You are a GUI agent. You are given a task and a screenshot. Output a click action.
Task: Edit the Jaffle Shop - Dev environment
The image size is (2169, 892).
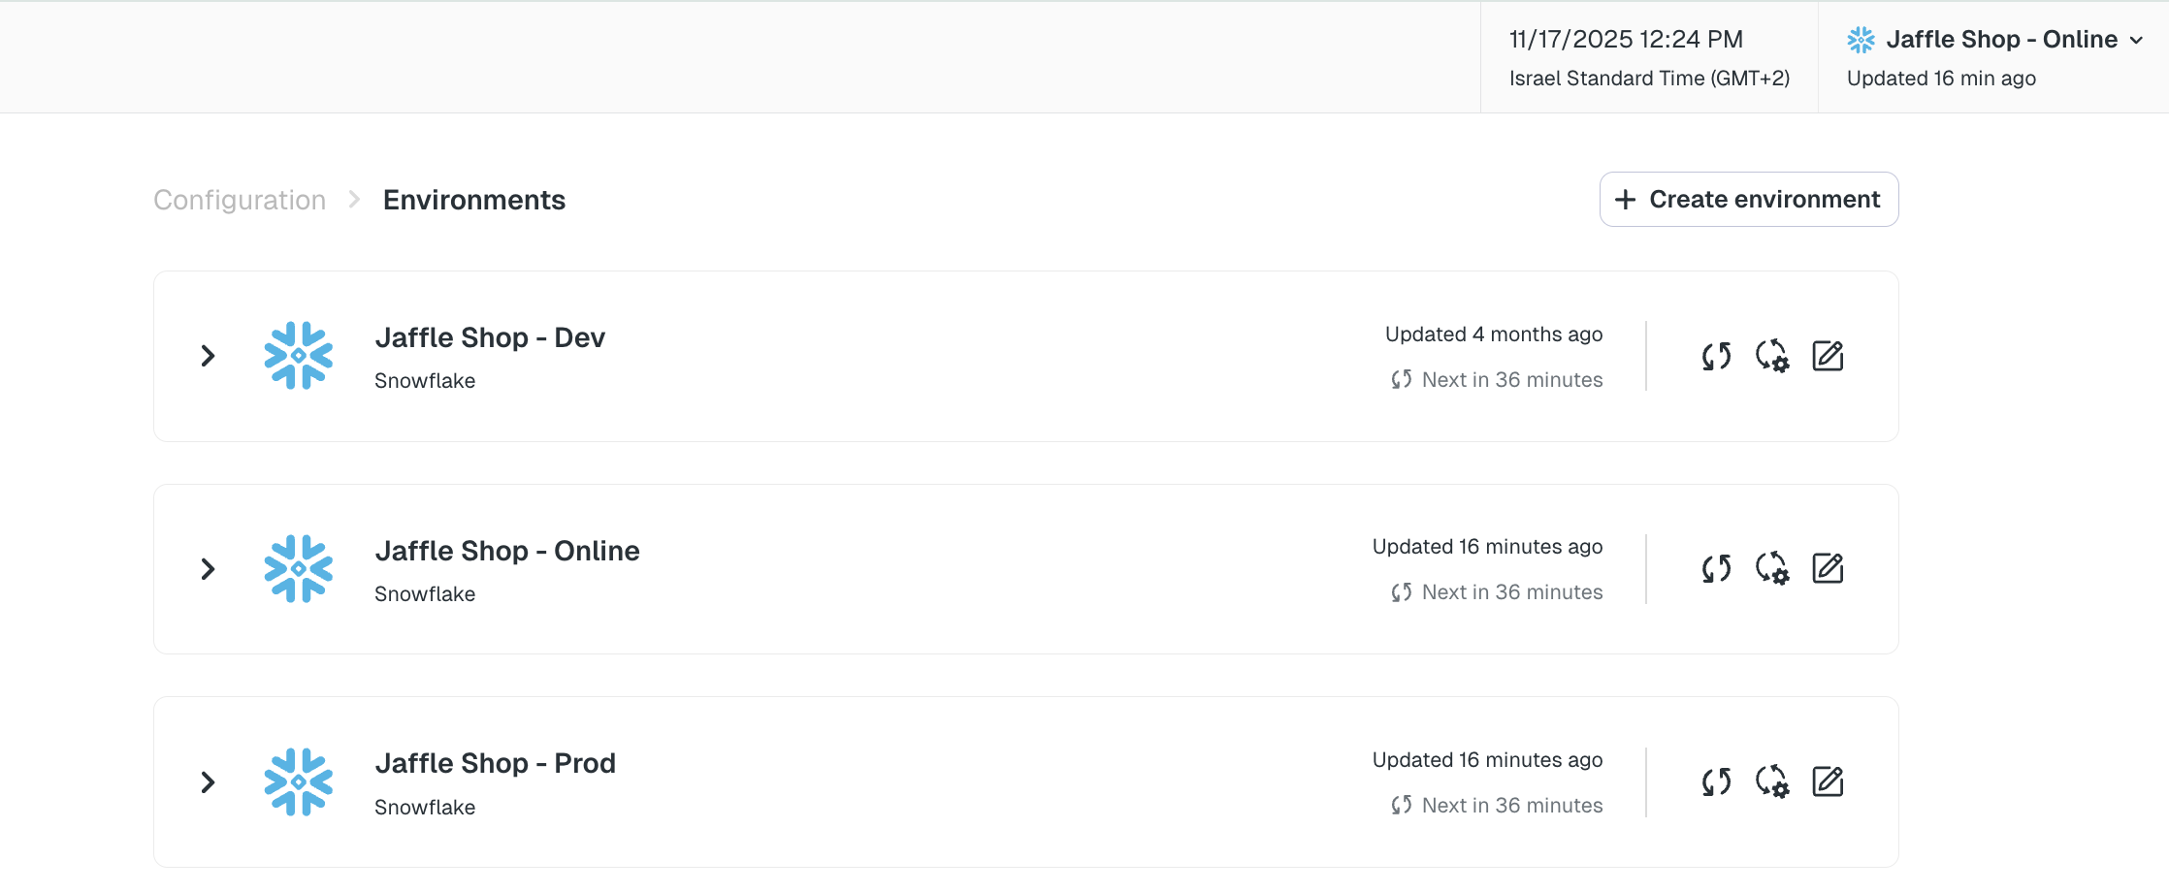[1828, 357]
